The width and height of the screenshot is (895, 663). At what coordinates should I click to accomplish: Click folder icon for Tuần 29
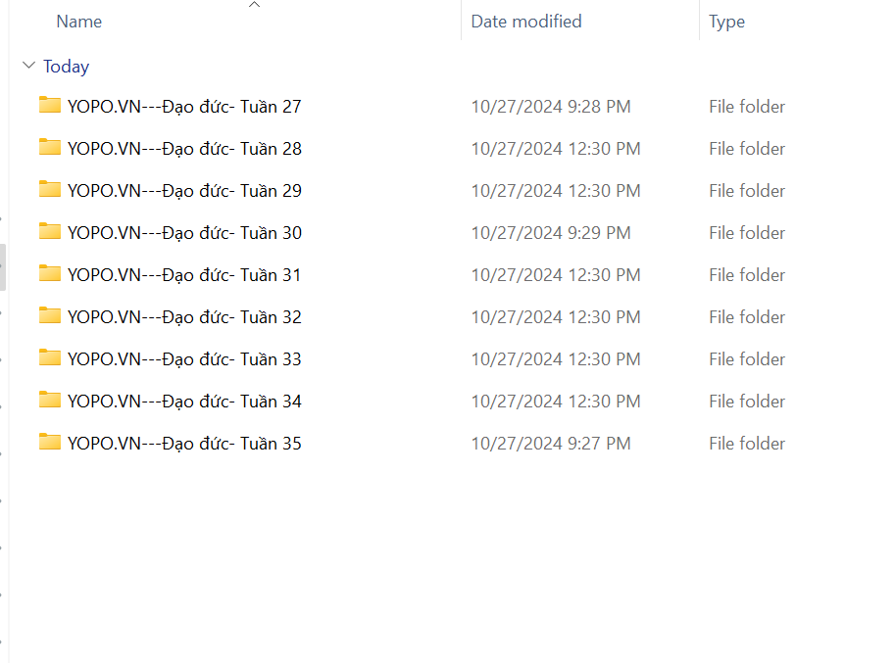click(x=50, y=189)
